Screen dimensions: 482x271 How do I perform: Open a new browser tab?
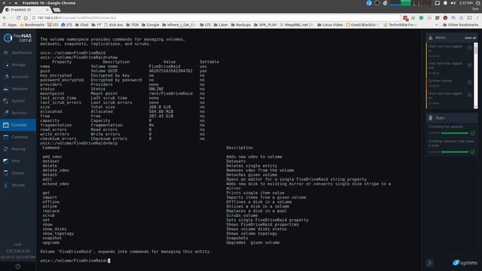(x=56, y=10)
